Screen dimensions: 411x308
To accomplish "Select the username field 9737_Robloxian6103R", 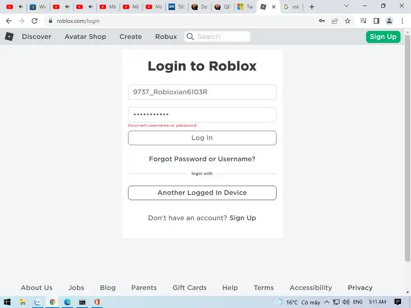I will click(x=202, y=92).
